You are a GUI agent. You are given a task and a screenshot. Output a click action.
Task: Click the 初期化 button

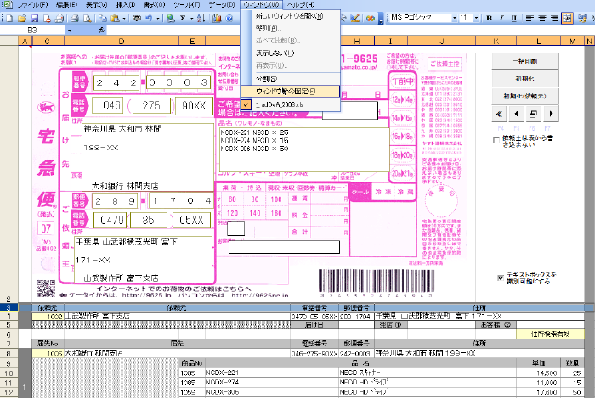click(x=525, y=79)
